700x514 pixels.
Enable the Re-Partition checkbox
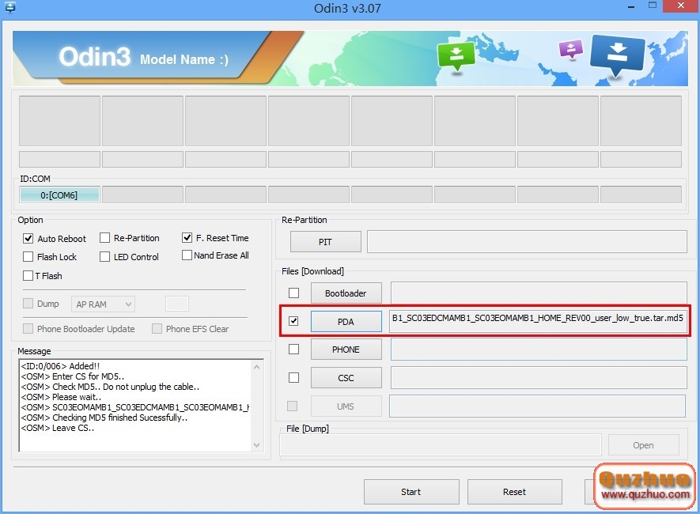click(x=105, y=238)
